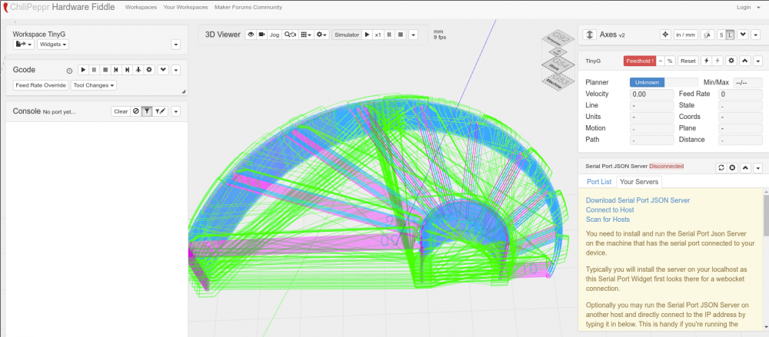The width and height of the screenshot is (769, 337).
Task: Click the Axes move-arrows icon
Action: pos(665,35)
